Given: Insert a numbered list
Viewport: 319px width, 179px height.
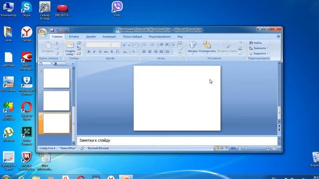Looking at the screenshot, I should pyautogui.click(x=153, y=45).
